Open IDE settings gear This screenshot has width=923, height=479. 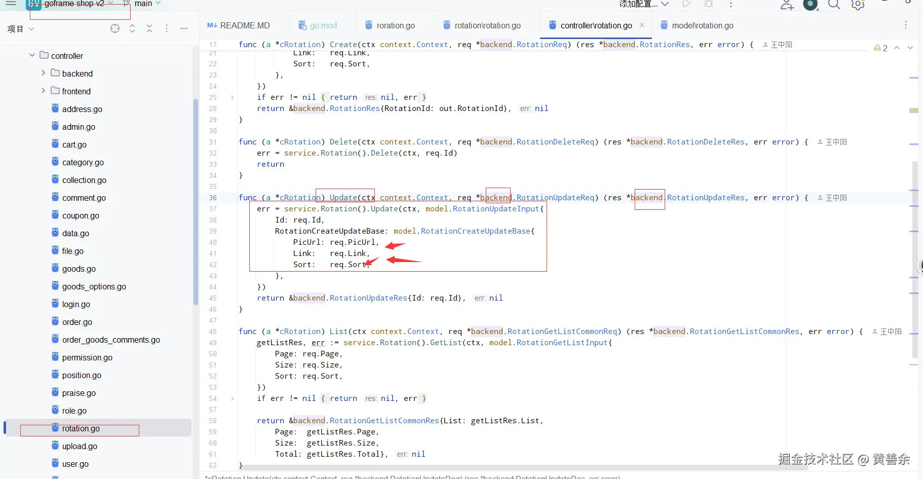[858, 4]
